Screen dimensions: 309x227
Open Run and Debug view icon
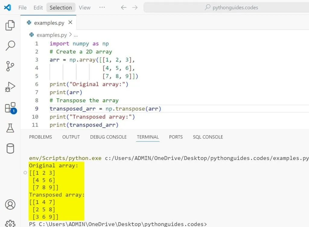point(10,87)
